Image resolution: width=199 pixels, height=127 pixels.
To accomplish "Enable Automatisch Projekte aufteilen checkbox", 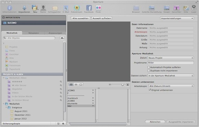I will coord(149,67).
